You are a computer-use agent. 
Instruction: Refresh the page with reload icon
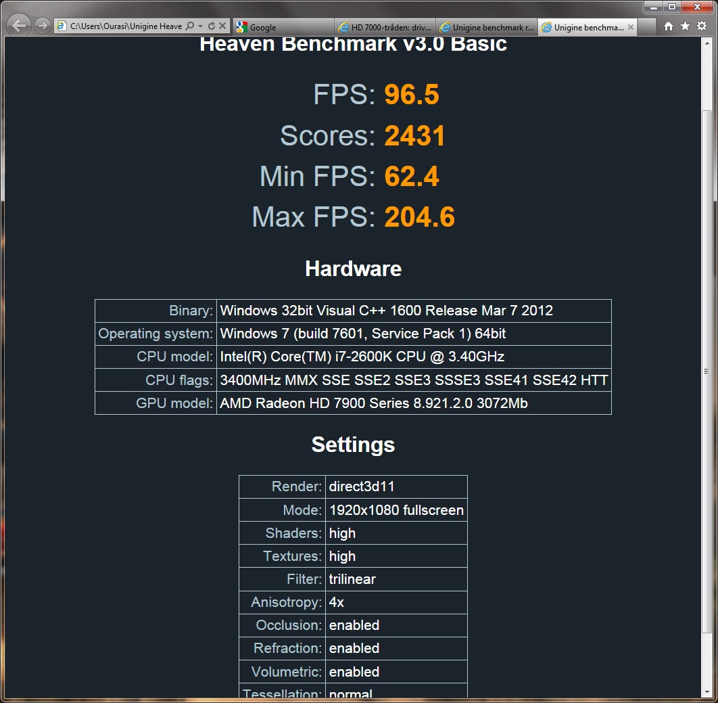click(x=212, y=26)
